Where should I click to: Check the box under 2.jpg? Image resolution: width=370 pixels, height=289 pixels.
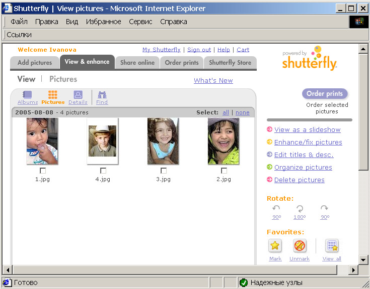[x=224, y=171]
